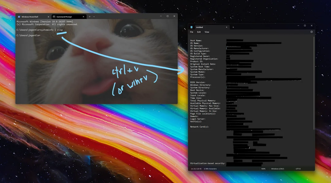Open Notepad settings via the gear icon

coord(312,32)
